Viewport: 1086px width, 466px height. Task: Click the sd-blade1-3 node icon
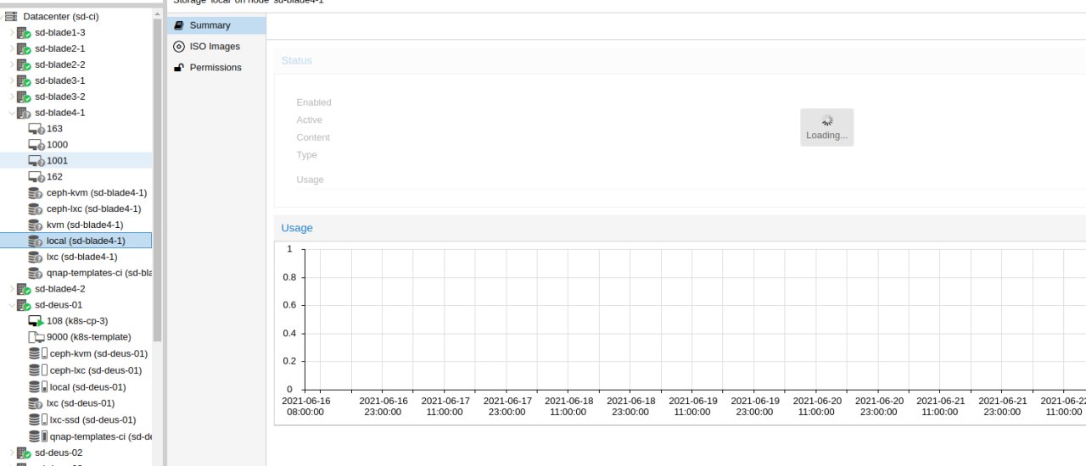click(24, 32)
